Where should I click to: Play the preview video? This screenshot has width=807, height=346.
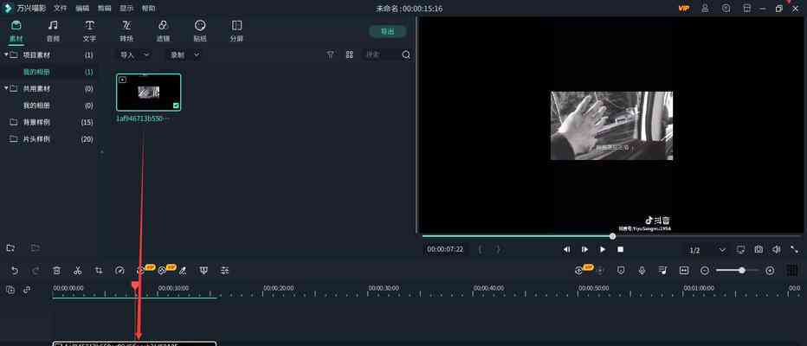[603, 249]
